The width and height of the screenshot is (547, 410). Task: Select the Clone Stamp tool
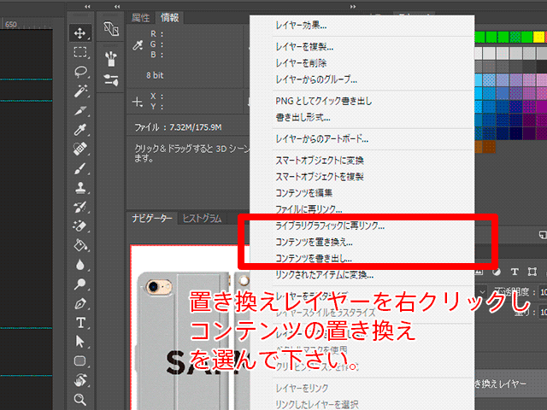[x=80, y=187]
